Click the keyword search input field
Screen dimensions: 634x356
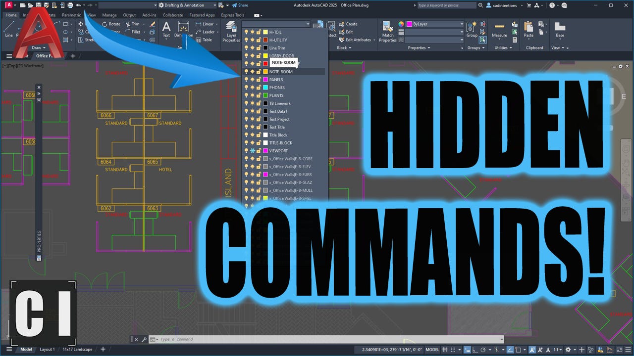tap(446, 5)
